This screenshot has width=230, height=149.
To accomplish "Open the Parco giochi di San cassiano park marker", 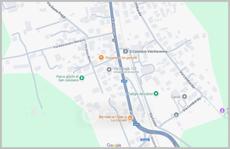I will pyautogui.click(x=82, y=78).
